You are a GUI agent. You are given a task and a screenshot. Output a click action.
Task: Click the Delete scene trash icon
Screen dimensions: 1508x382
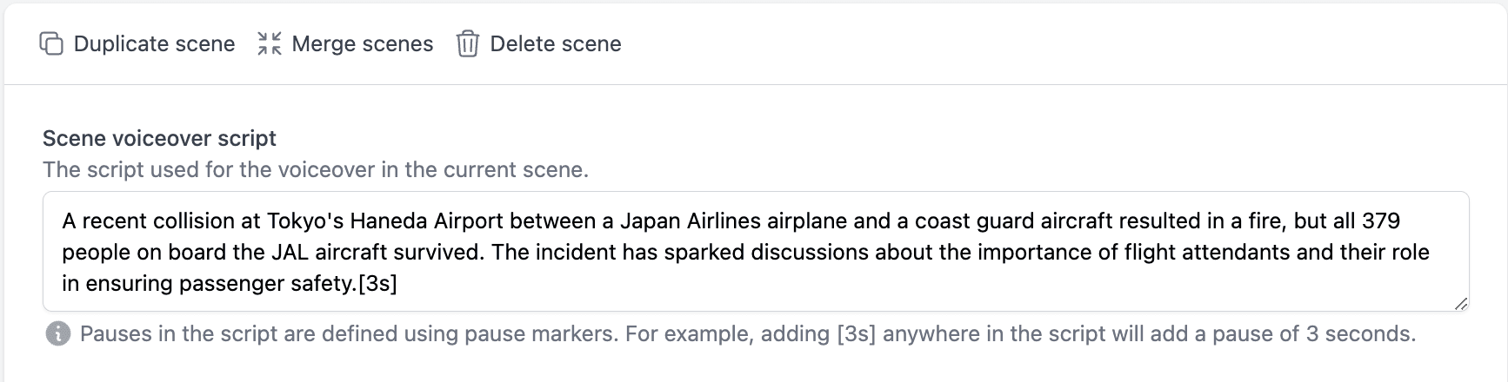click(x=468, y=43)
